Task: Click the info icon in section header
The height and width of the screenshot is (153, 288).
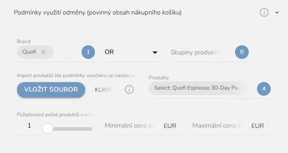Action: click(264, 13)
